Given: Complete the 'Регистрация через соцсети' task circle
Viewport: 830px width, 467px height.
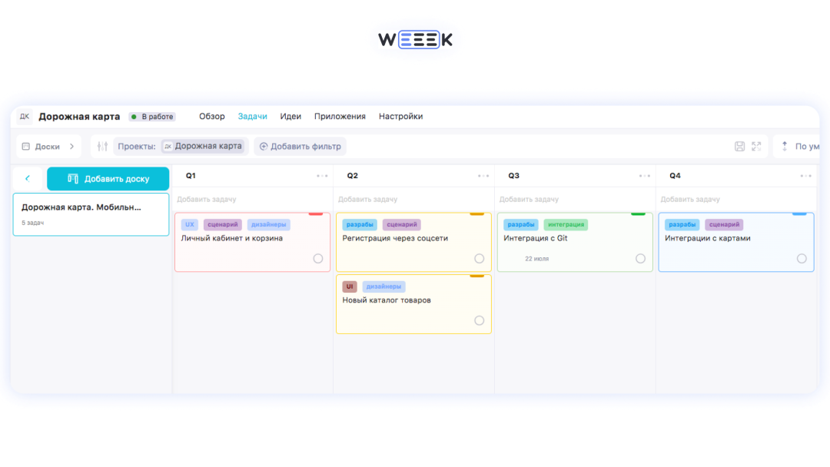Looking at the screenshot, I should (480, 259).
